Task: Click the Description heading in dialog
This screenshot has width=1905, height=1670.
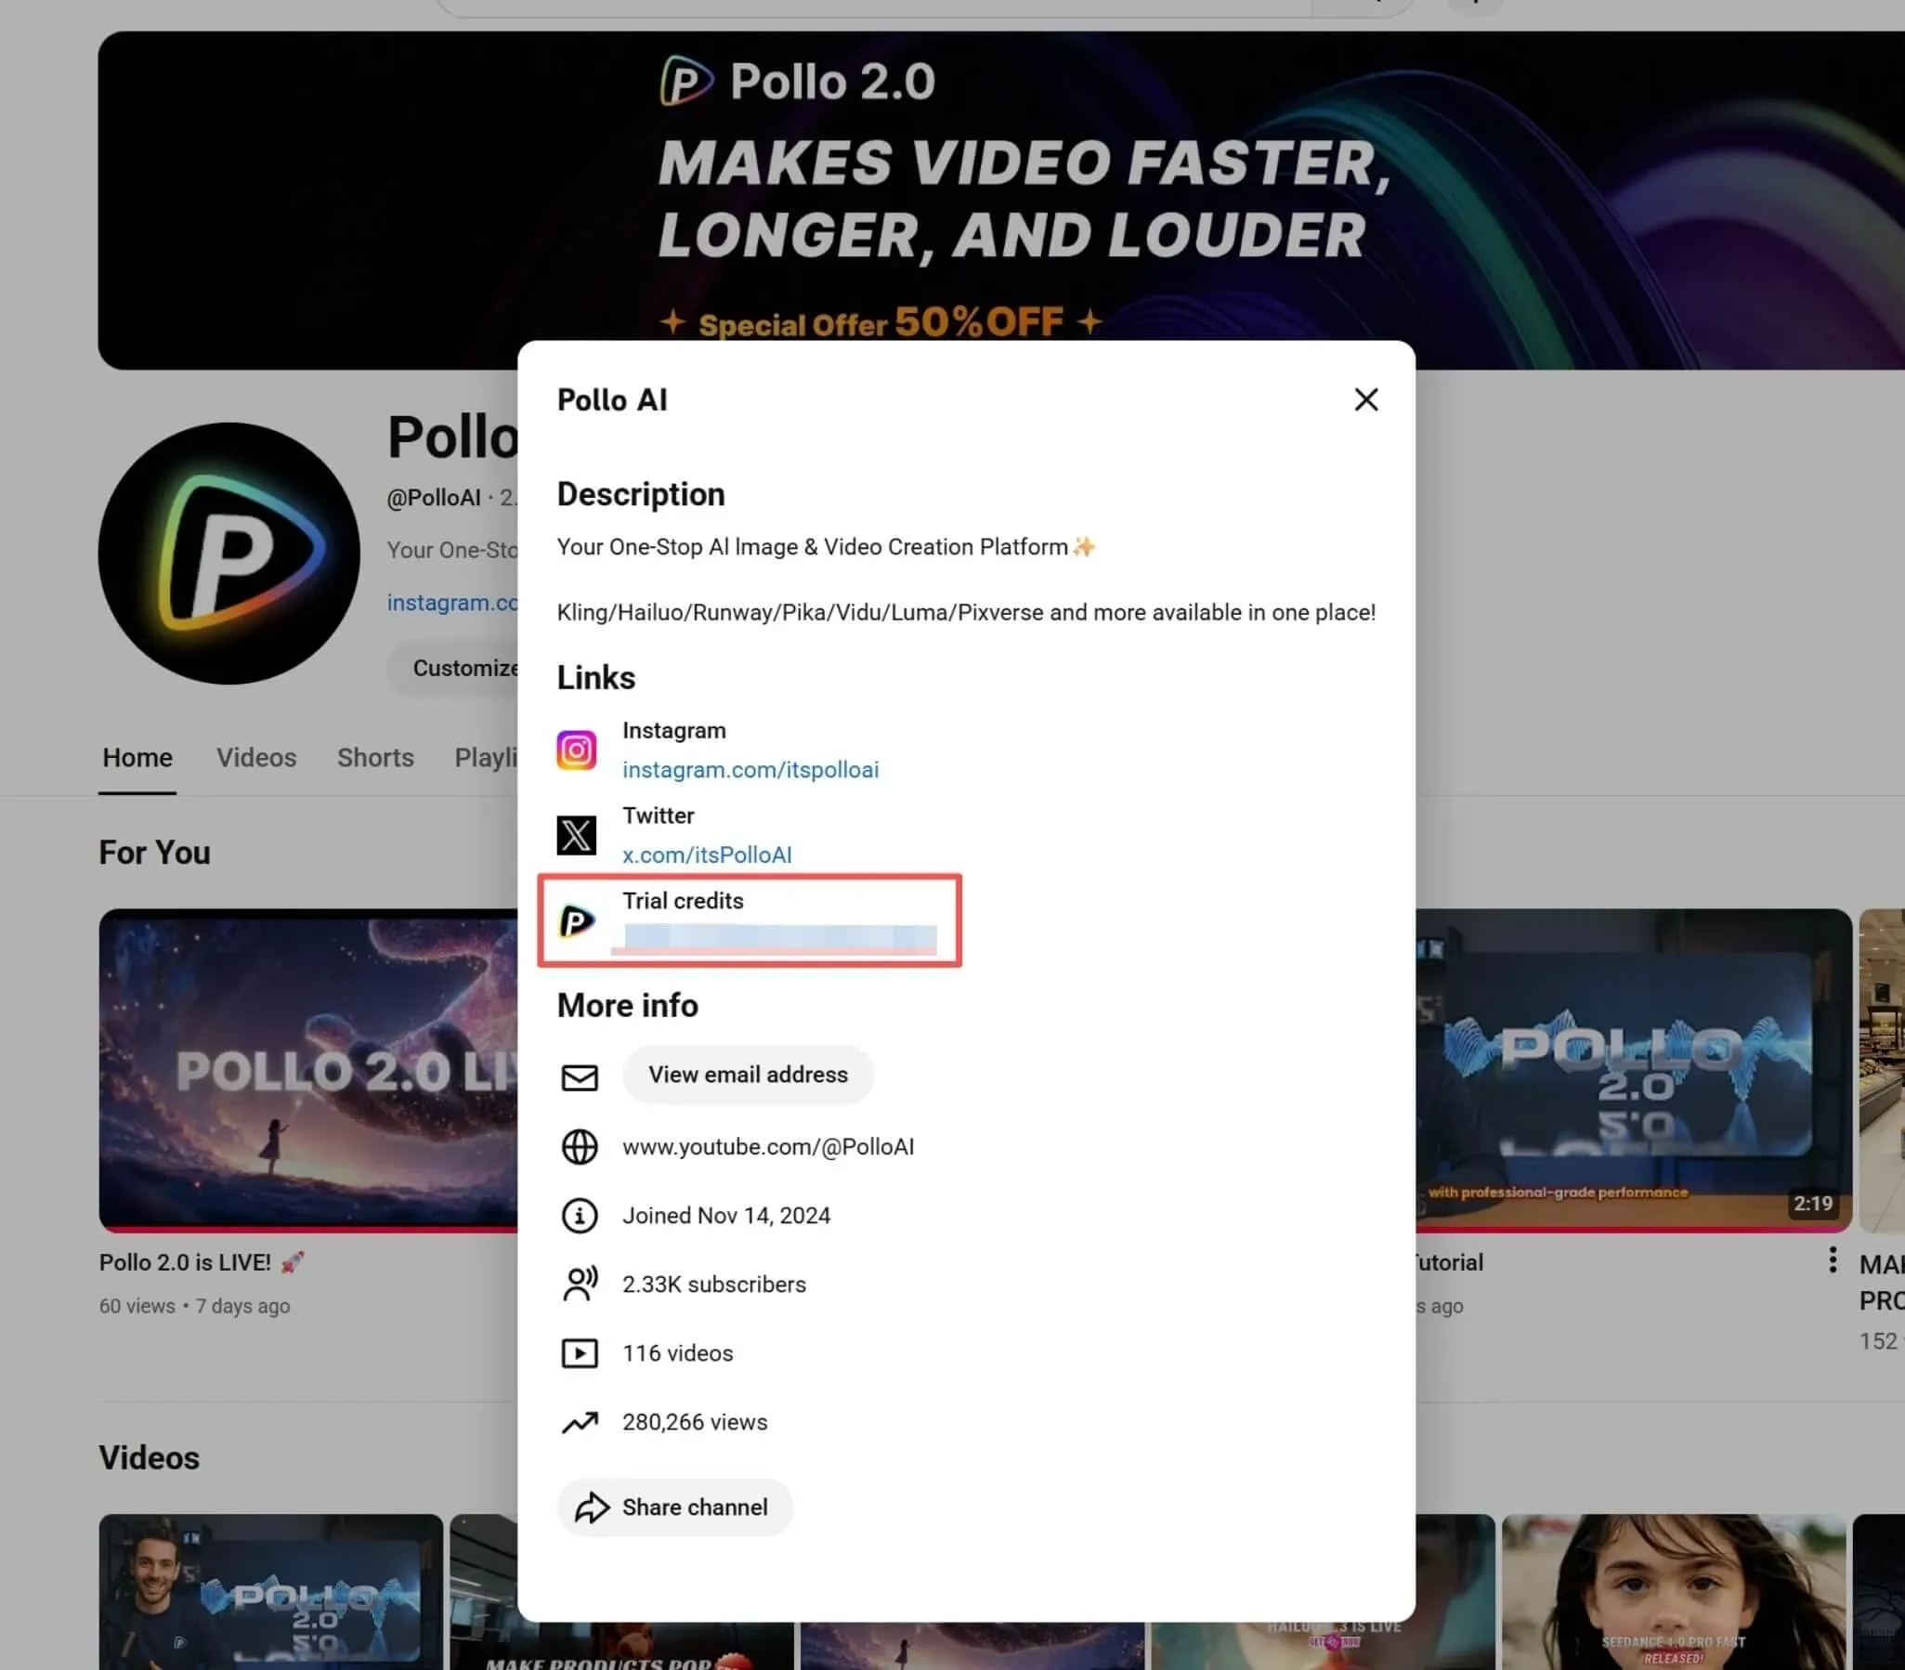Action: click(x=640, y=494)
